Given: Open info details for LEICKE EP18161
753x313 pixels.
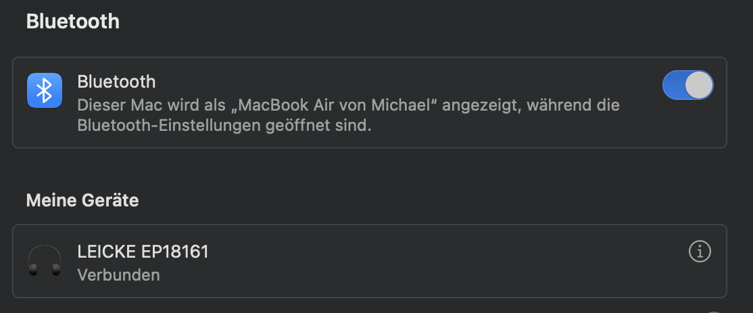Looking at the screenshot, I should click(700, 252).
